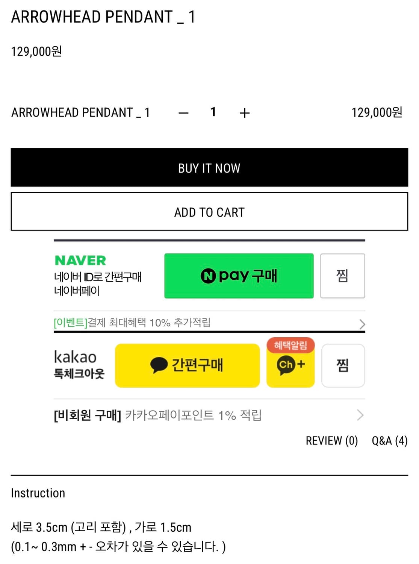Open the Naver logo link
The height and width of the screenshot is (564, 419).
(80, 260)
